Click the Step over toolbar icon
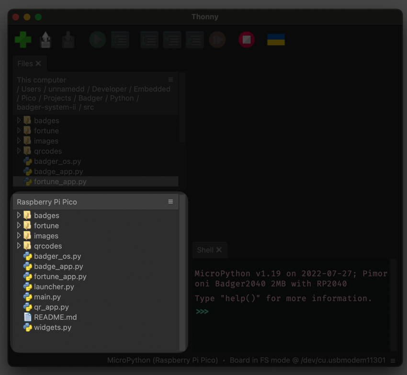This screenshot has width=407, height=375. pos(149,40)
